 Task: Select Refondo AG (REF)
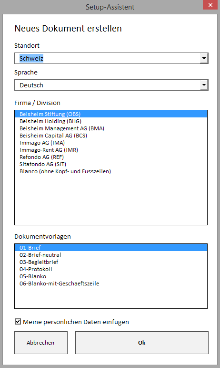pyautogui.click(x=111, y=157)
